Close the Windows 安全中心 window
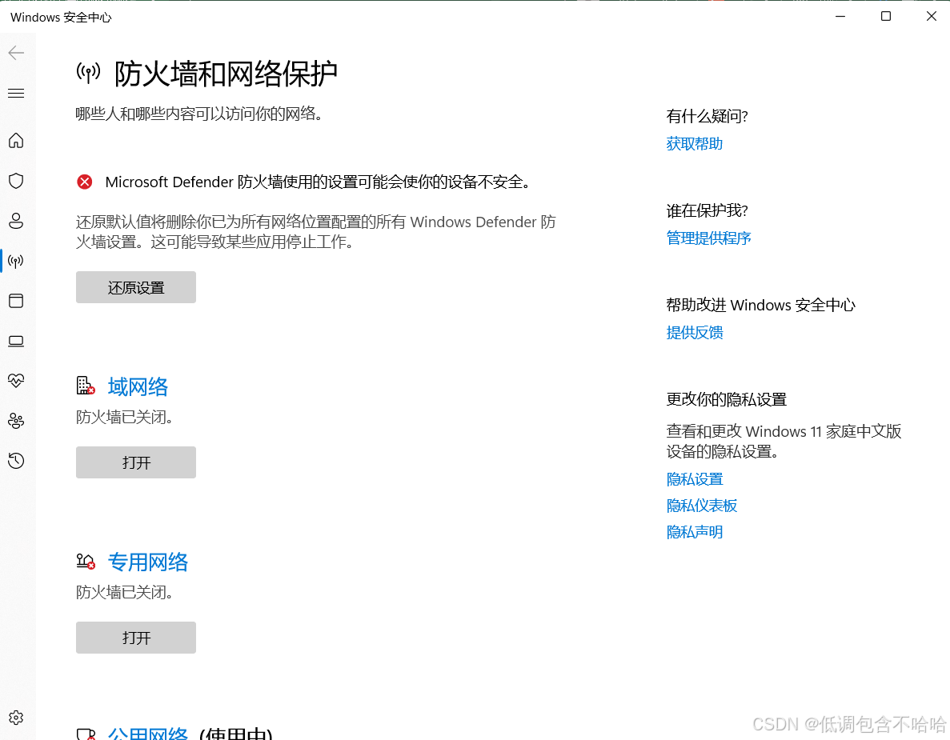The height and width of the screenshot is (740, 950). (x=932, y=16)
